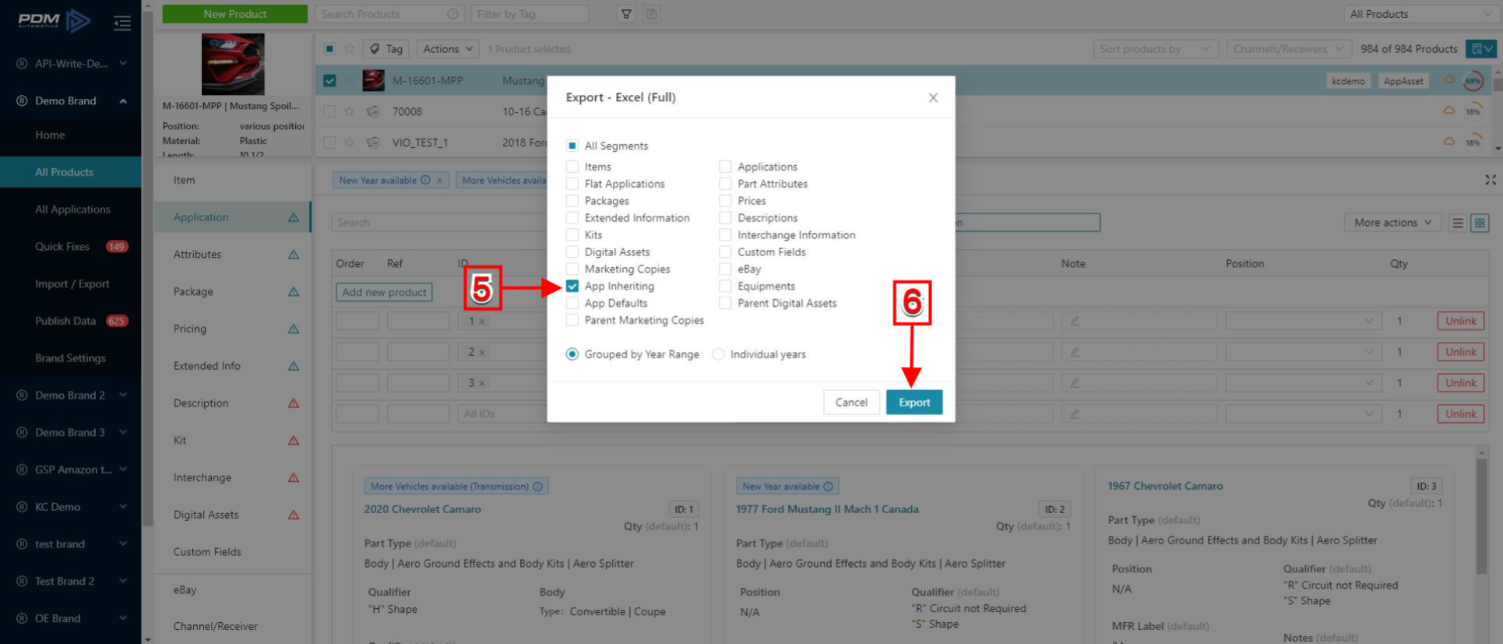Select the Grouped by Year Range option
Screen dimensions: 1503x644
coord(572,354)
